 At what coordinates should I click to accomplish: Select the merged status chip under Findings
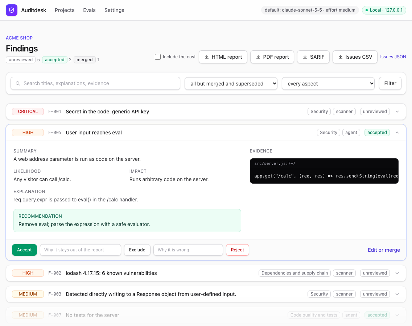85,59
